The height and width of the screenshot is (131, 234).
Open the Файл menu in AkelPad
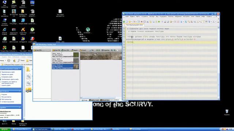[127, 17]
